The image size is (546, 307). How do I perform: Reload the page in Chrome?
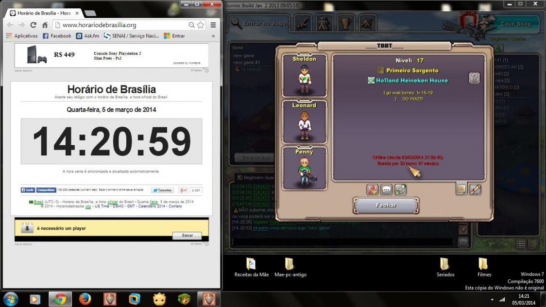(33, 25)
